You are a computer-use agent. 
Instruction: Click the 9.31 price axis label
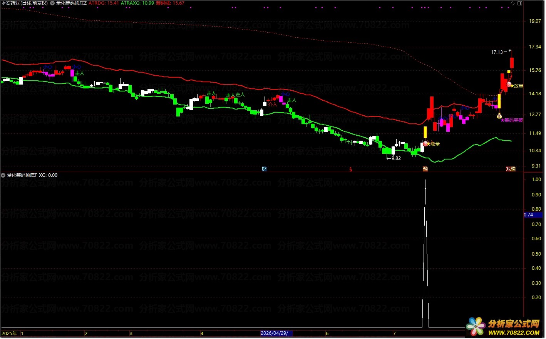click(536, 166)
